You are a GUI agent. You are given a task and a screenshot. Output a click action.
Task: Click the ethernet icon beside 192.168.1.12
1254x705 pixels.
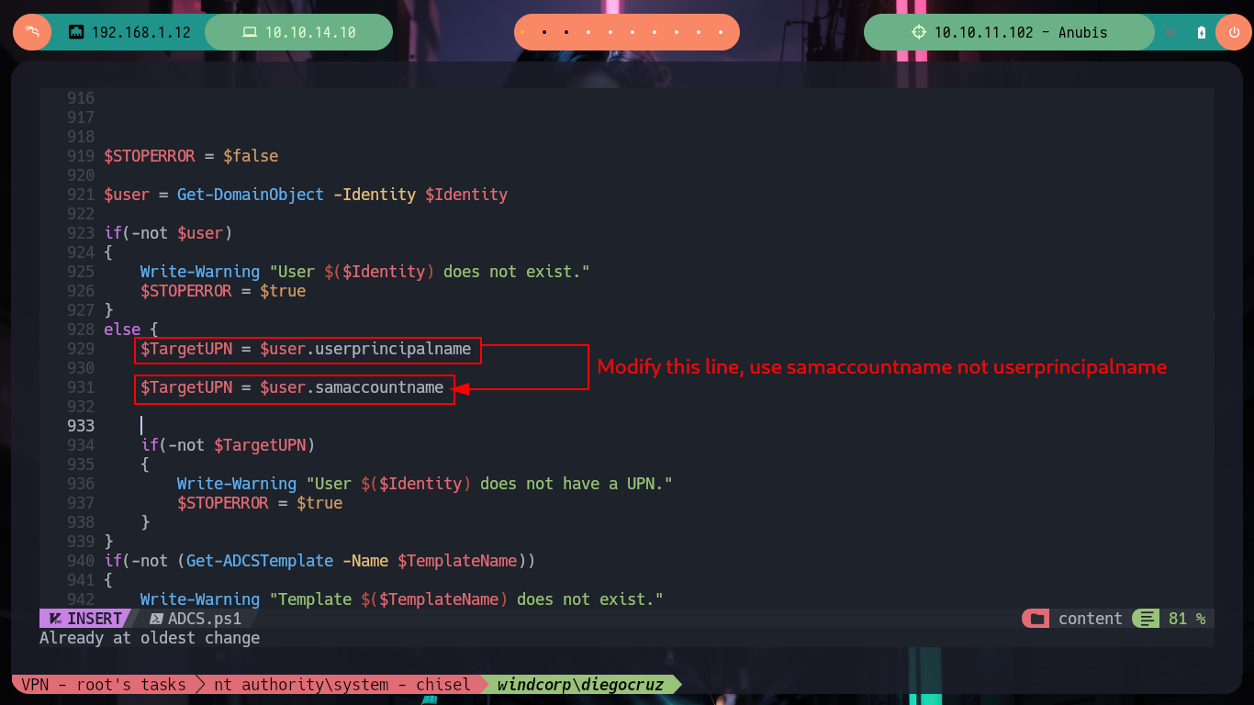coord(76,32)
